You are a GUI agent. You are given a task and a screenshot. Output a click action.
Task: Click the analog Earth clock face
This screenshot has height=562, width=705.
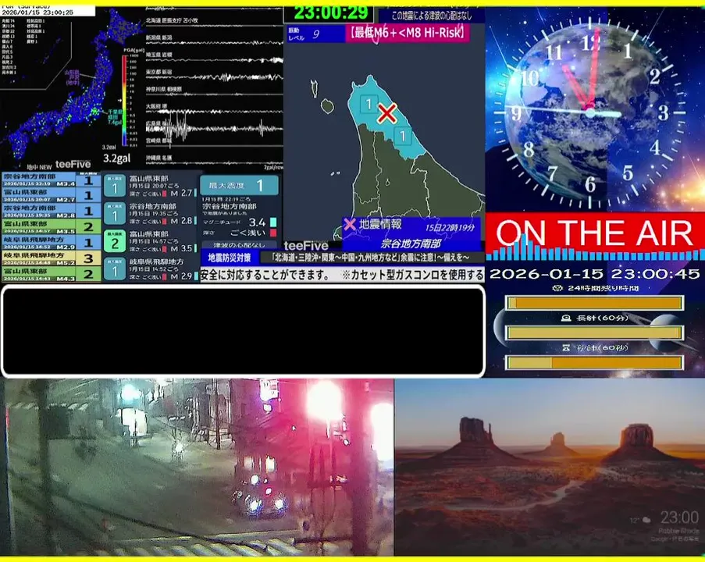(590, 112)
